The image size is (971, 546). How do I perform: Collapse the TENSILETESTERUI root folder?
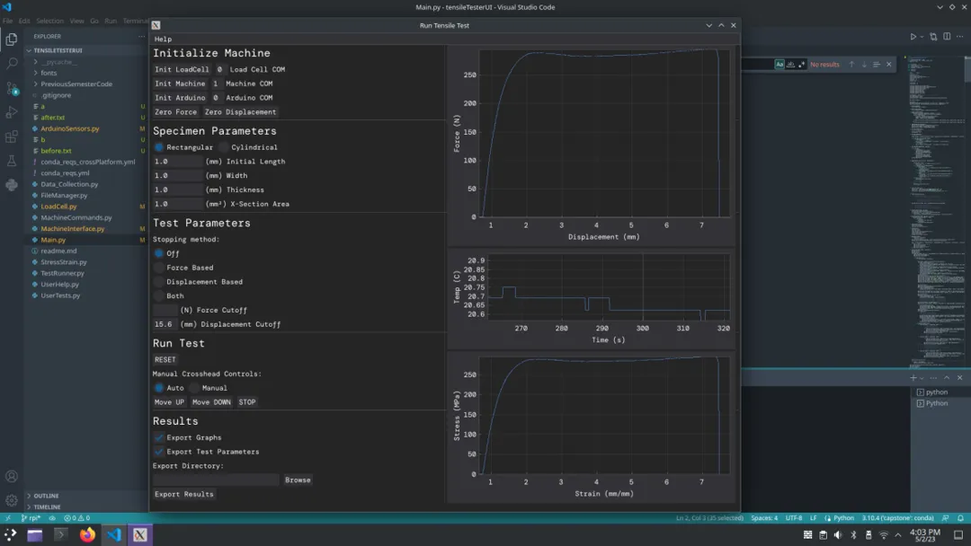click(x=29, y=50)
